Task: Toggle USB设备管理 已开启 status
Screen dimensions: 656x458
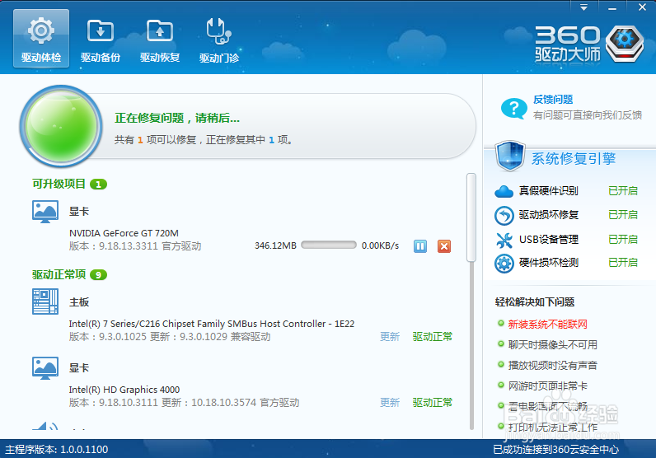Action: point(622,239)
